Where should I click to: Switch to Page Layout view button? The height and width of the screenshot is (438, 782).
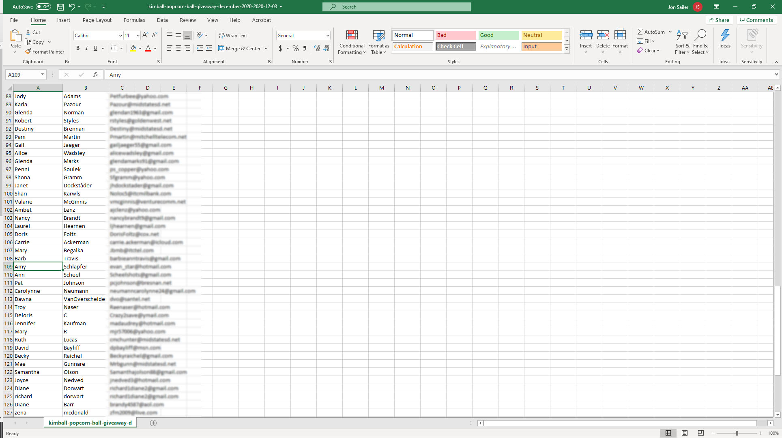pos(685,433)
